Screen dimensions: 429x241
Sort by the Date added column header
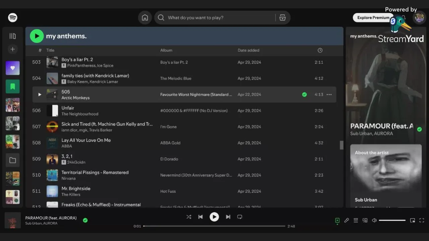click(248, 50)
